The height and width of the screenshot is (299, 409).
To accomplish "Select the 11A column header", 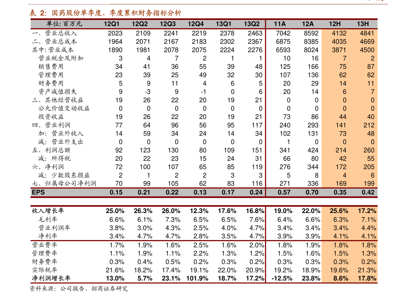I will 280,24.
